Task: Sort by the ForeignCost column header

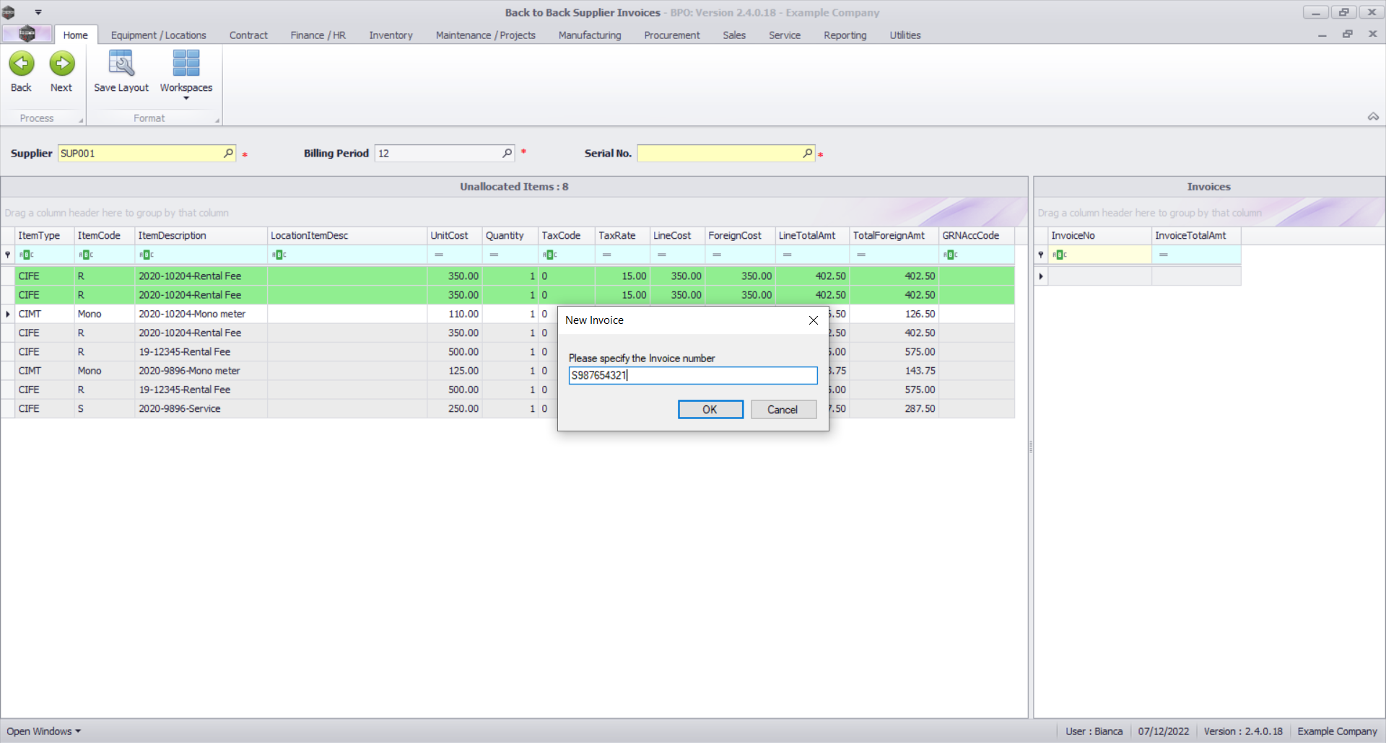Action: 740,236
